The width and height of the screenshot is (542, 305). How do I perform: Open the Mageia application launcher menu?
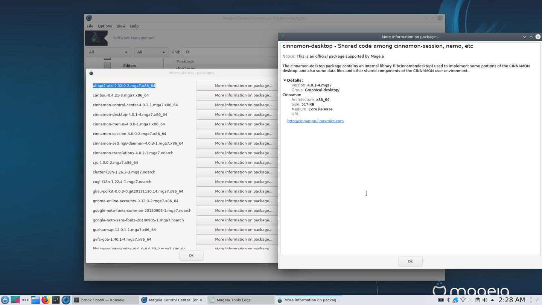coord(5,300)
